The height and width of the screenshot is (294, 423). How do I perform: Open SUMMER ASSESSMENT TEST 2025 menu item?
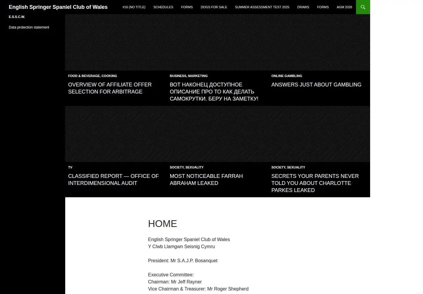(262, 7)
